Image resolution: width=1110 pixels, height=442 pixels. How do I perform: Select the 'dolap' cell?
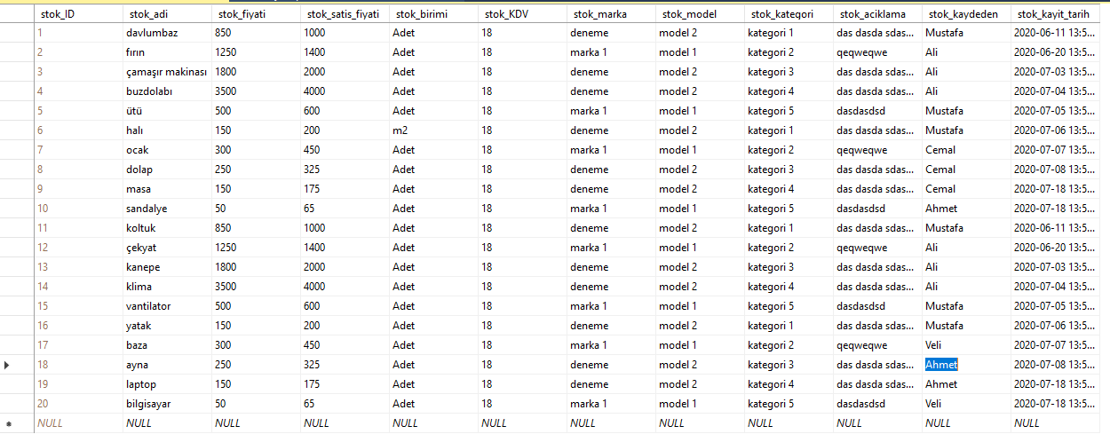coord(167,170)
